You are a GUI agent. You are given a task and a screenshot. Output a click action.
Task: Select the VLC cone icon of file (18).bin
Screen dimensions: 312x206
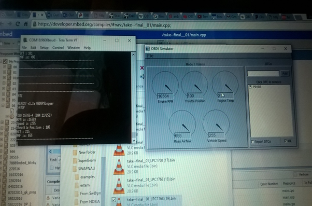click(x=119, y=186)
